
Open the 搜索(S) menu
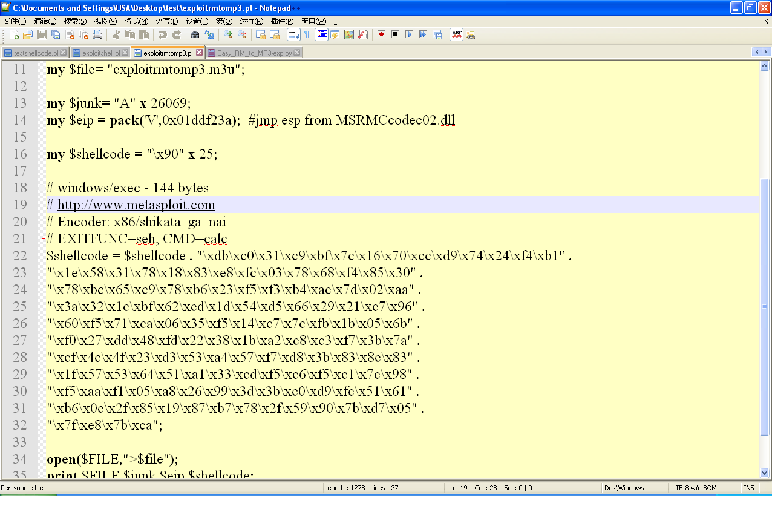[75, 21]
